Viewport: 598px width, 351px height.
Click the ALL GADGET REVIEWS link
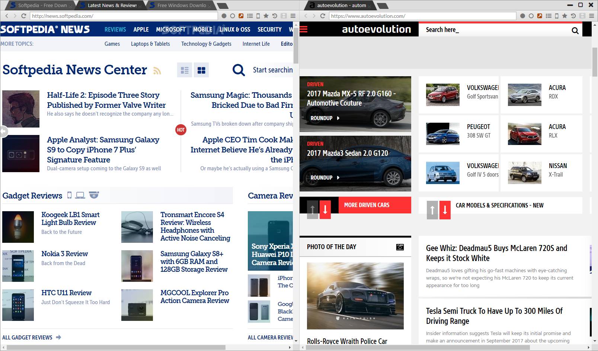pos(32,338)
